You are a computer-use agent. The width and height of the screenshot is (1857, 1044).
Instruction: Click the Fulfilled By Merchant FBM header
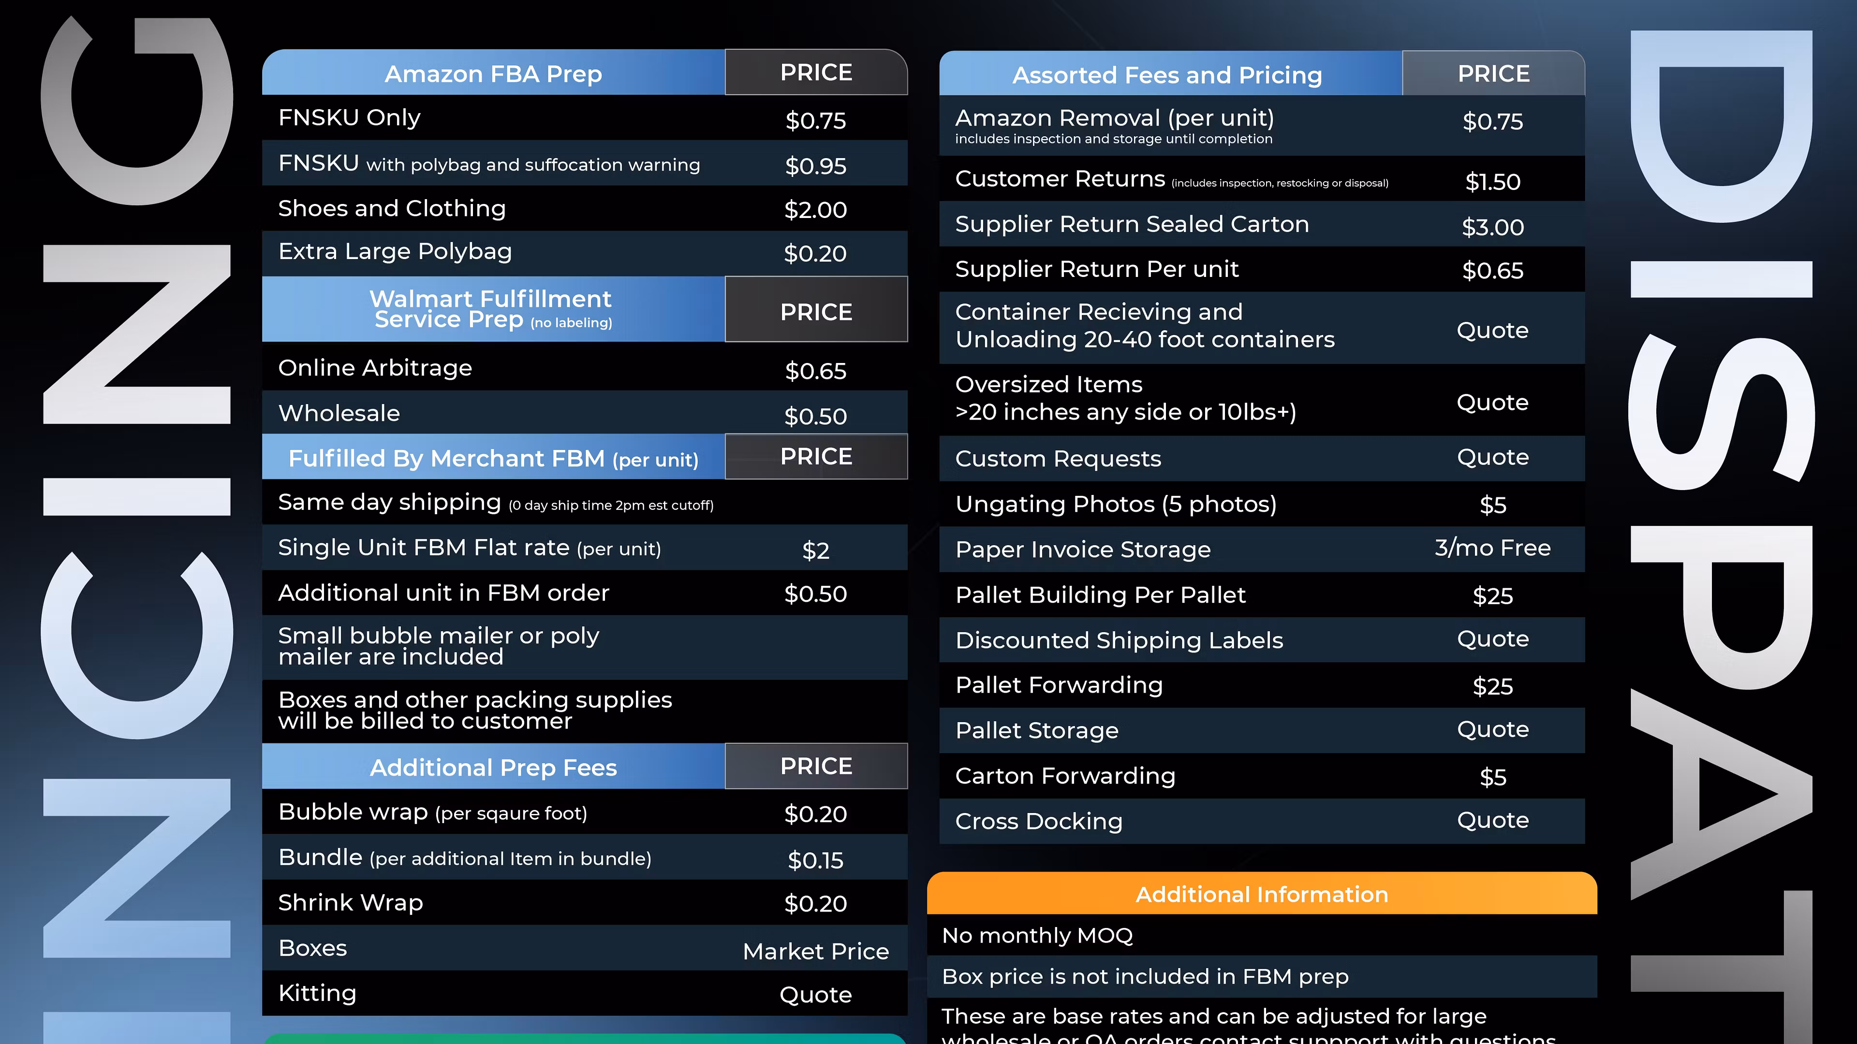click(493, 458)
